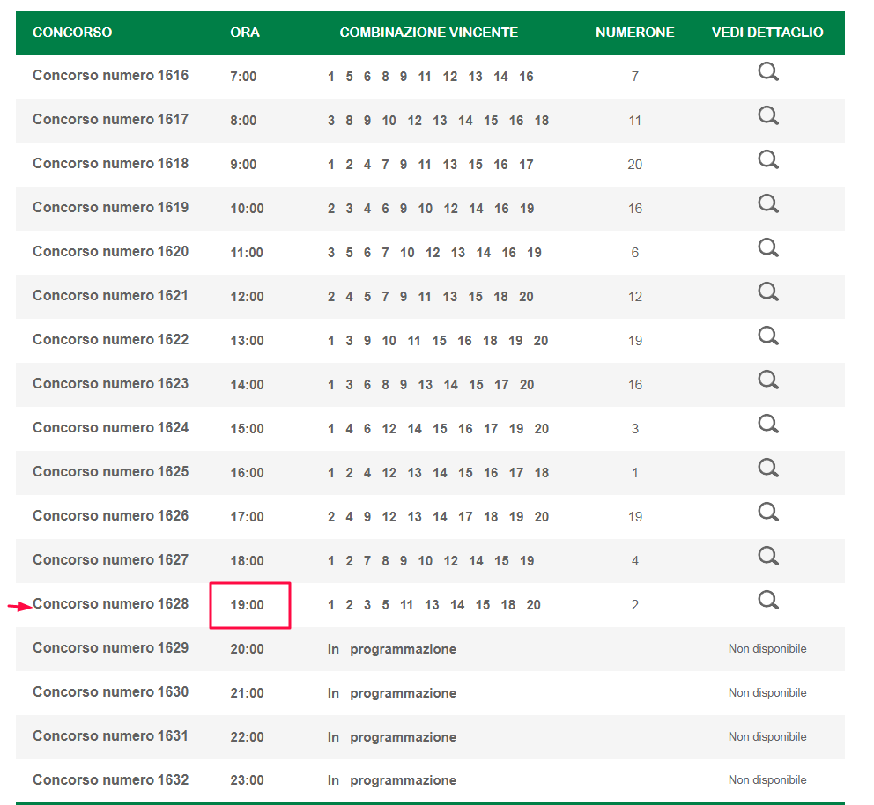The image size is (874, 805).
Task: Select the 'Concorso numero 1630' label
Action: tap(110, 691)
